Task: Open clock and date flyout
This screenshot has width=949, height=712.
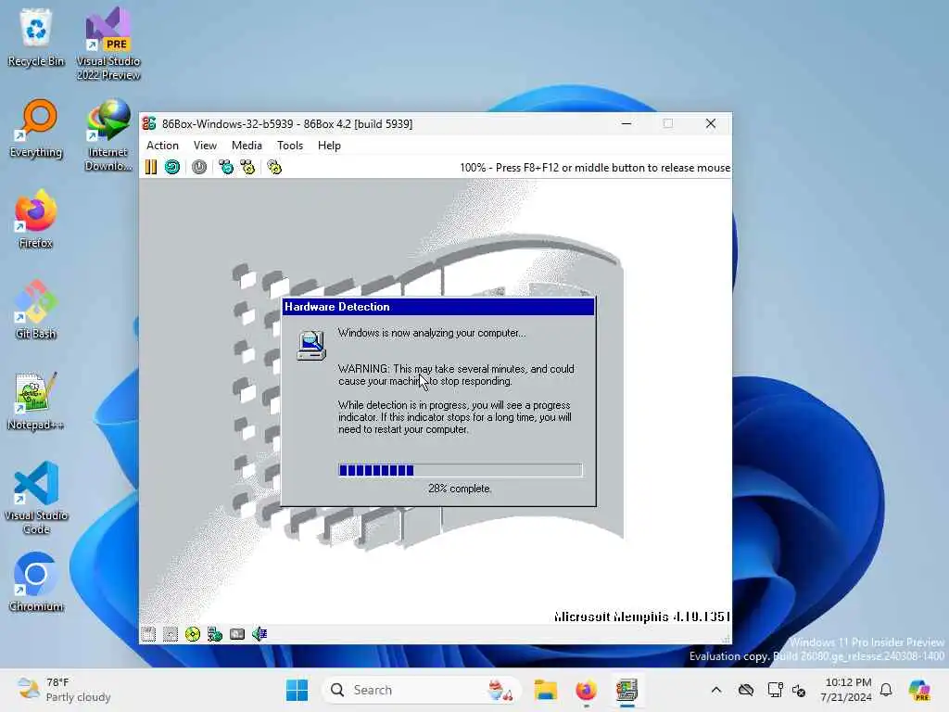Action: point(845,690)
